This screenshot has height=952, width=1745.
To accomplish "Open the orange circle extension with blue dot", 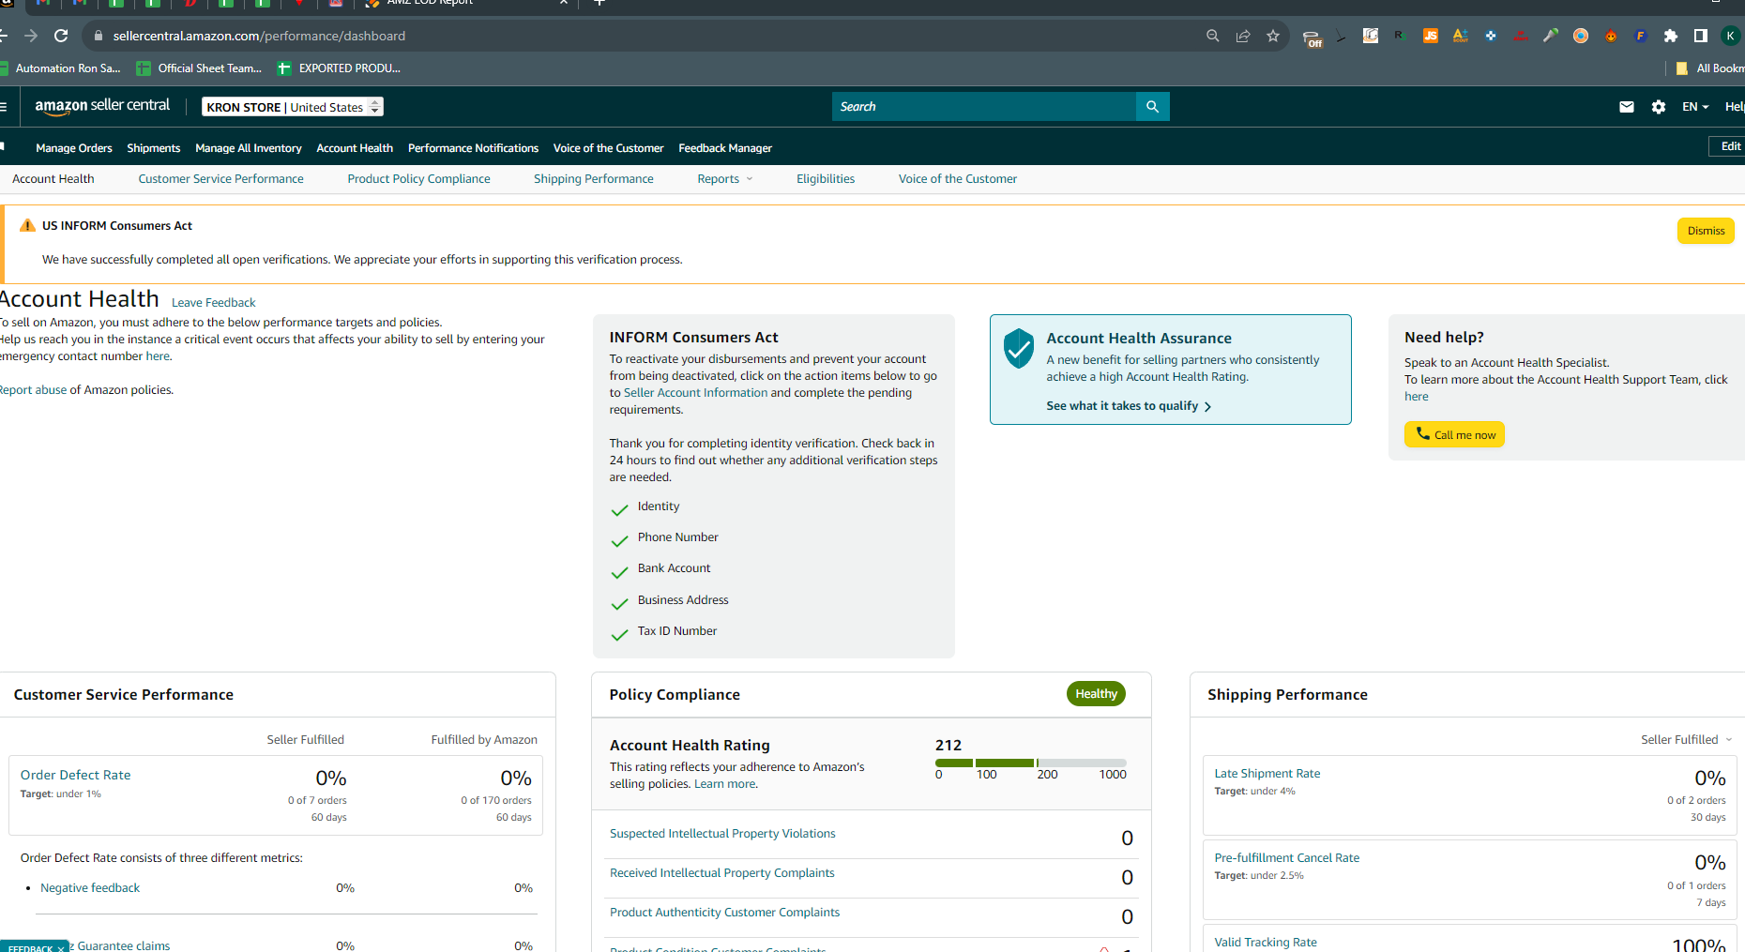I will point(1581,36).
